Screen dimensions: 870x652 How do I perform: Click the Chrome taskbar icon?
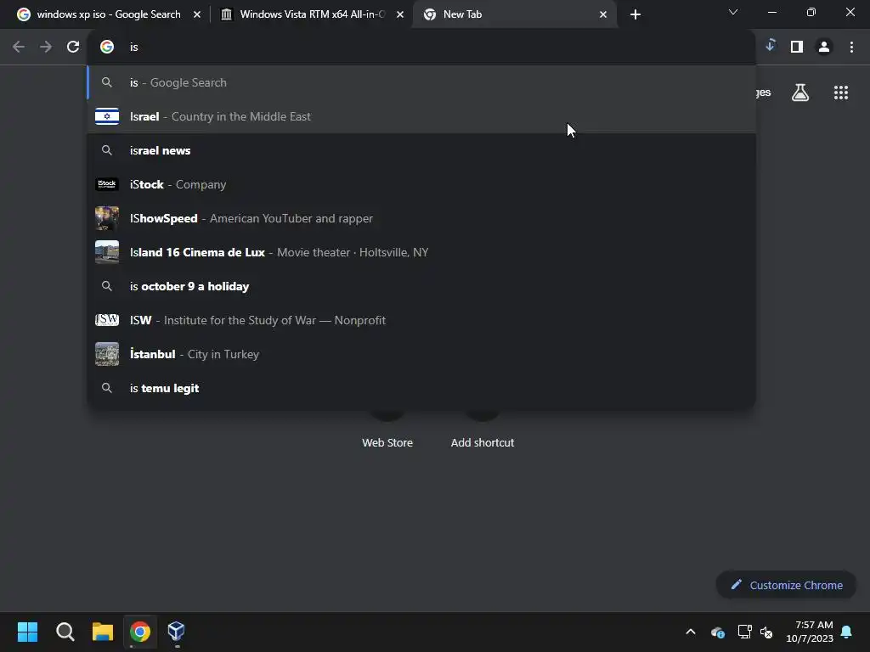click(140, 632)
